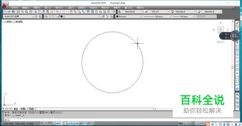
Task: Open the 视图(V) menu
Action: pyautogui.click(x=37, y=8)
